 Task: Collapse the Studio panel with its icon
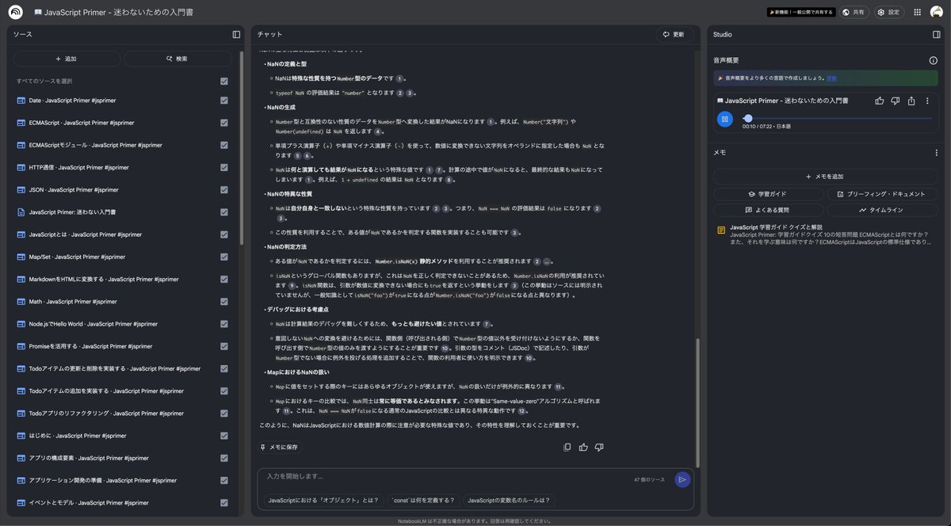tap(937, 35)
